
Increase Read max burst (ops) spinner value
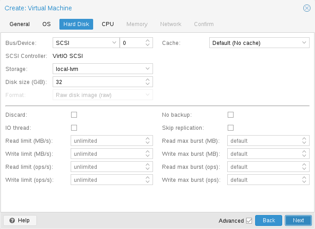tap(304, 165)
